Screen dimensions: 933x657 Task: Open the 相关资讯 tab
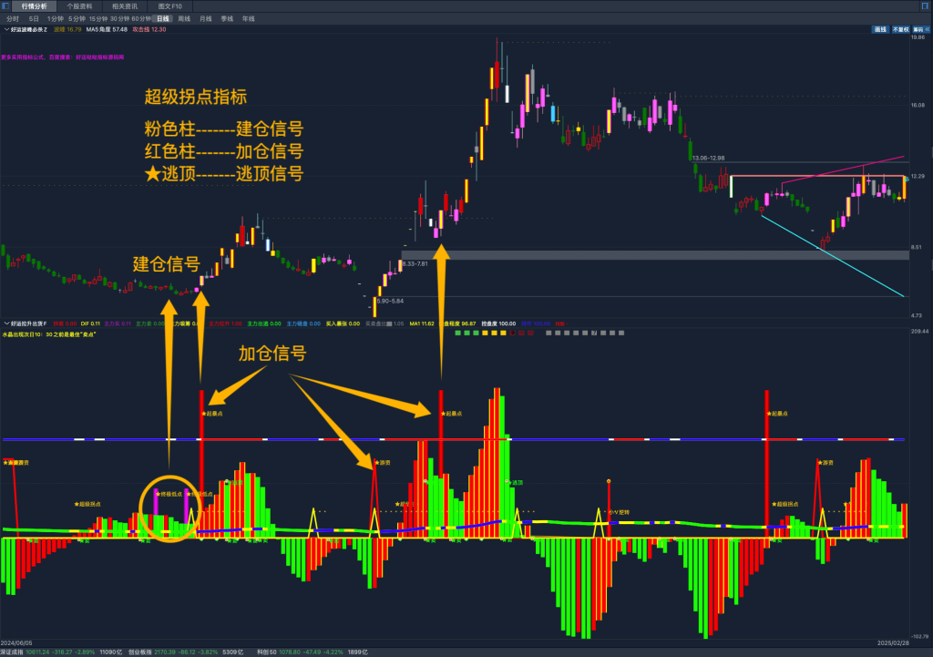tap(124, 6)
